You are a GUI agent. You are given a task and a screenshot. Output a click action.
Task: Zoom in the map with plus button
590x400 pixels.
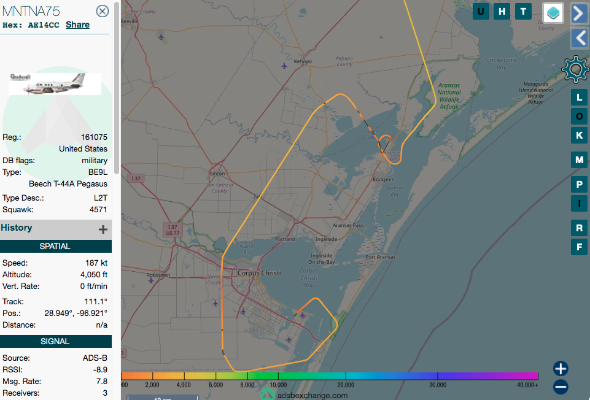tap(561, 369)
